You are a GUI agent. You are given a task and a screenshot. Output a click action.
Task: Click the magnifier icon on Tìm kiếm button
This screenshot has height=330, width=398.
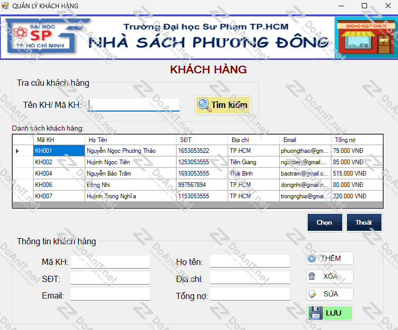pos(204,105)
